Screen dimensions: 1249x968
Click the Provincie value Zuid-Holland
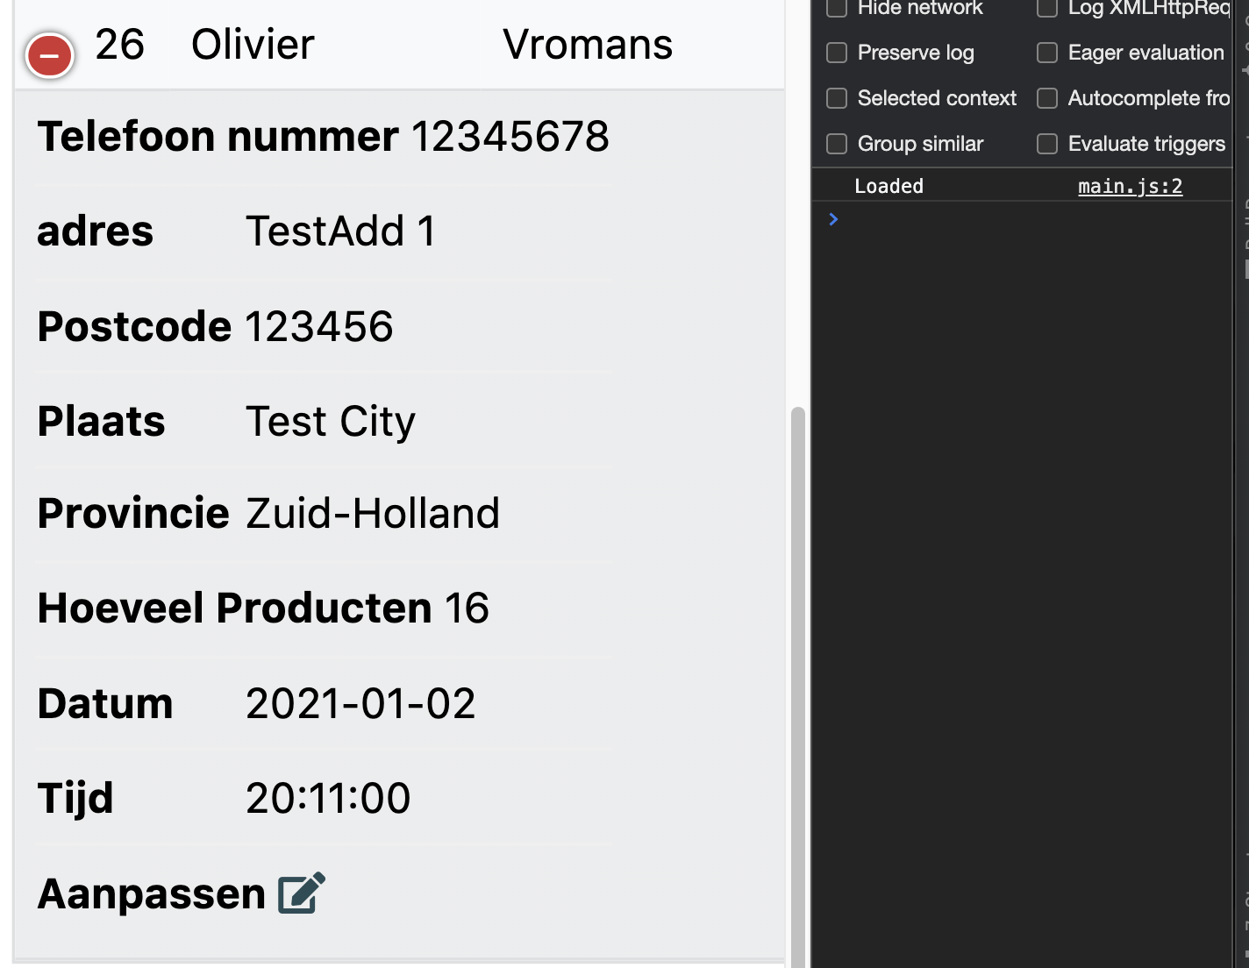pyautogui.click(x=373, y=514)
